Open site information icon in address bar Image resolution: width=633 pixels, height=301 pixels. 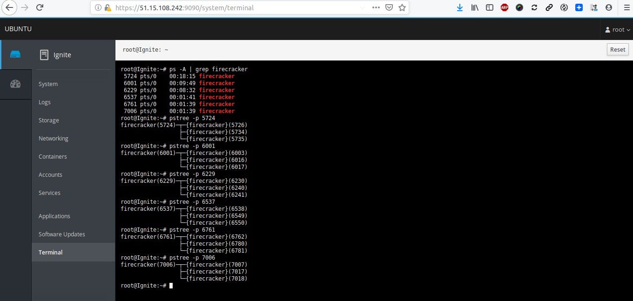[x=98, y=8]
